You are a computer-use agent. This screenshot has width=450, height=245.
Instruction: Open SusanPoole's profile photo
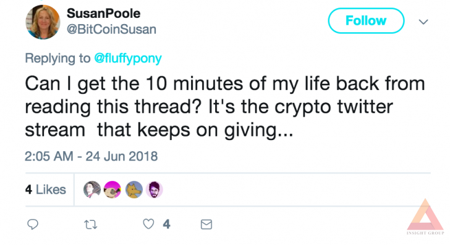coord(43,22)
